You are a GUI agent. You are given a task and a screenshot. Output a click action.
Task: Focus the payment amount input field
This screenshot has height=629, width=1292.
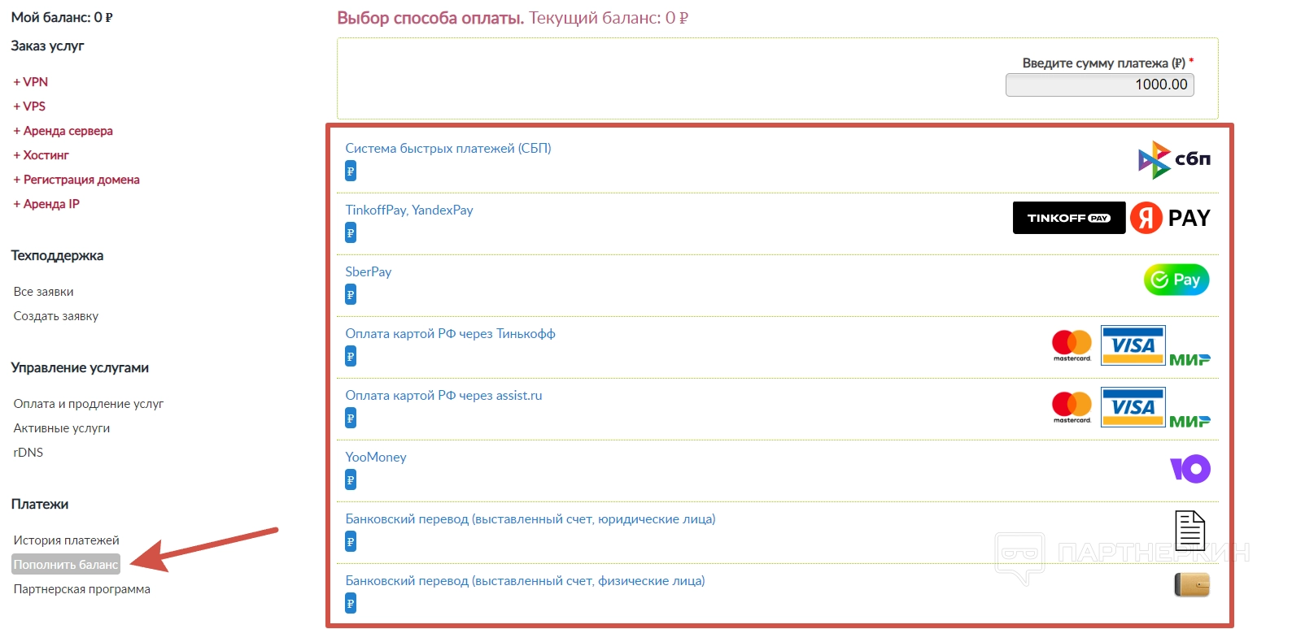[1100, 85]
